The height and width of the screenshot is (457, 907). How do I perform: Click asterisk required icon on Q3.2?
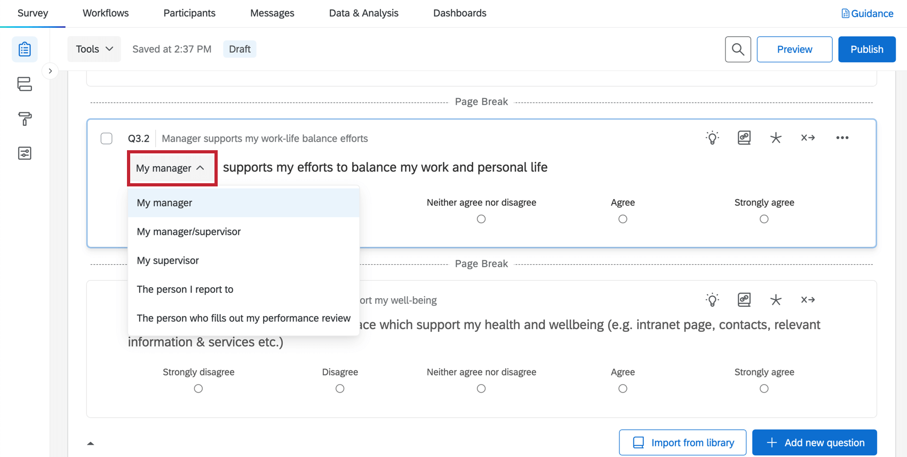click(776, 138)
